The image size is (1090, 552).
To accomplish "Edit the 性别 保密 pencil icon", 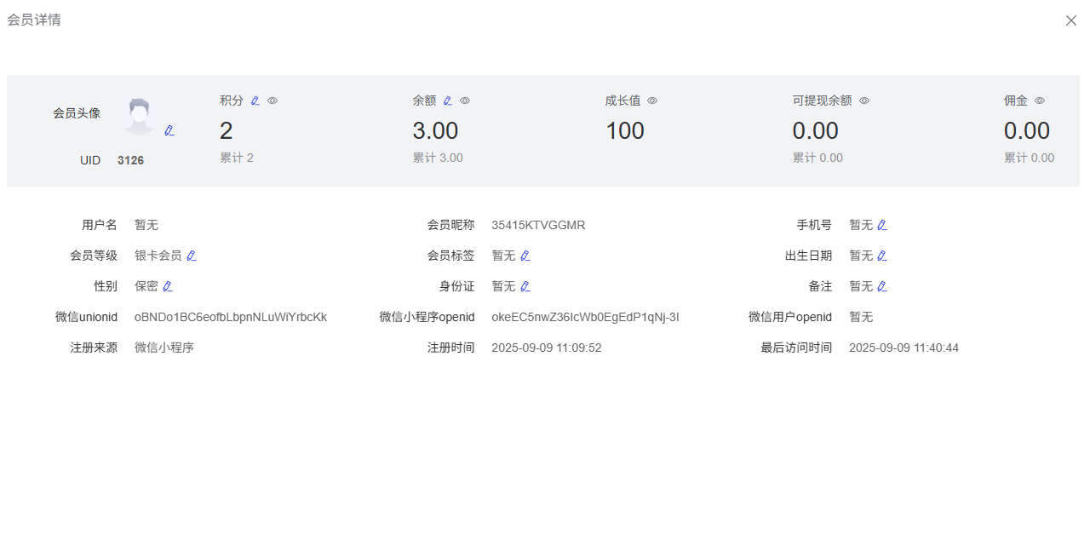I will coord(168,286).
